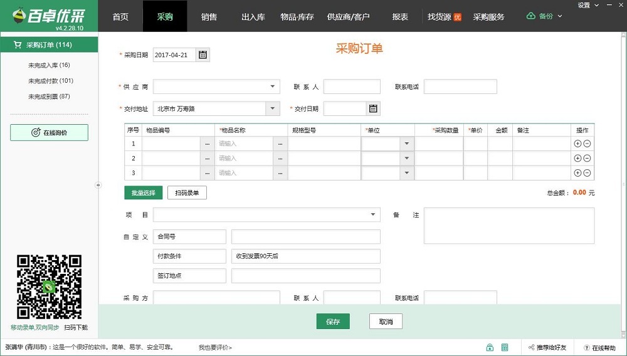Screen dimensions: 627x356
Task: Open the 备份 cloud backup menu
Action: point(544,16)
